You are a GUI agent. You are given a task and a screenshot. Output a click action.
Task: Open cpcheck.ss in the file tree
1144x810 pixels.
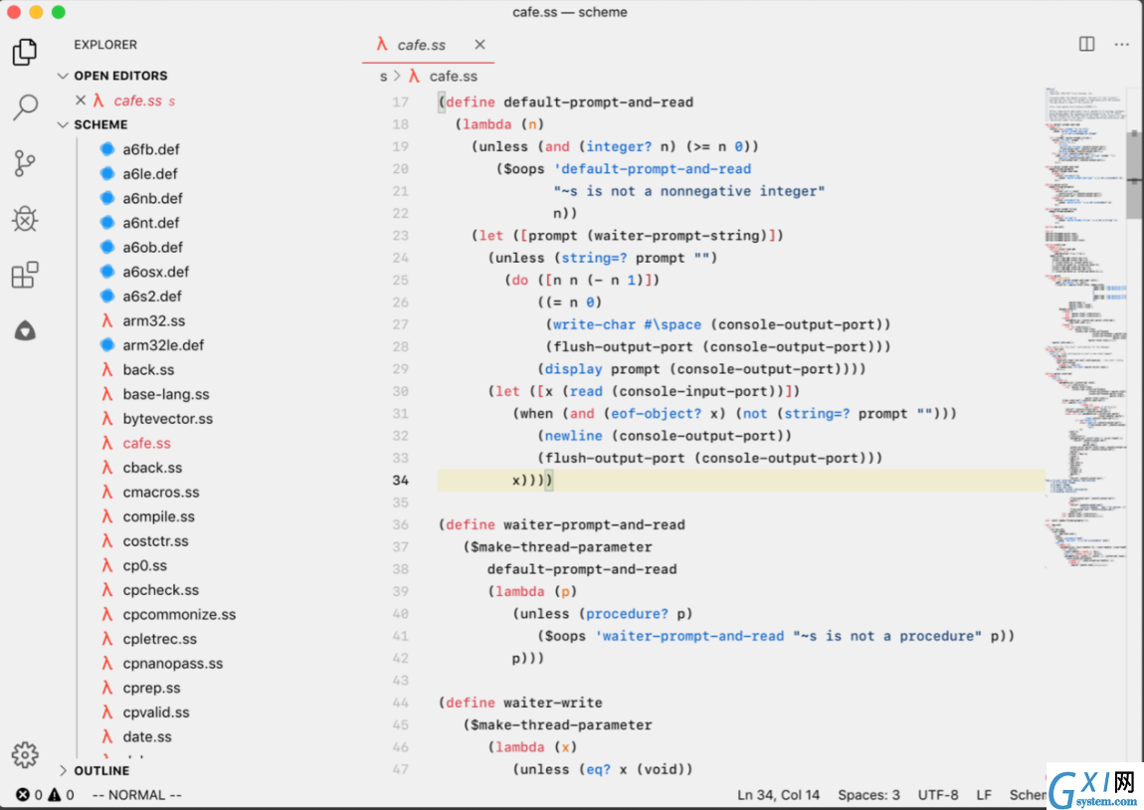pos(160,590)
